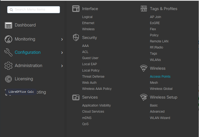Open Wireless Global settings
The image size is (199, 137).
(161, 89)
